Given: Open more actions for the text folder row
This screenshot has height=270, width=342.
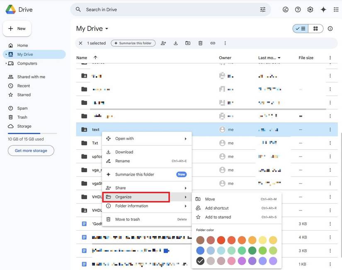Looking at the screenshot, I should point(330,130).
